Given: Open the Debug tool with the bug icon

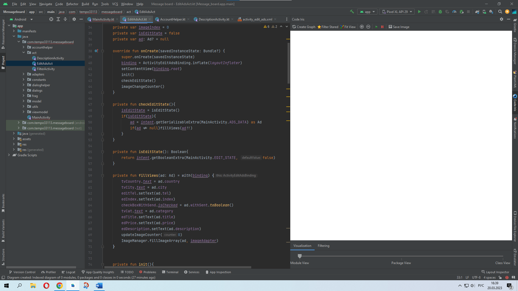Looking at the screenshot, I should pyautogui.click(x=440, y=12).
